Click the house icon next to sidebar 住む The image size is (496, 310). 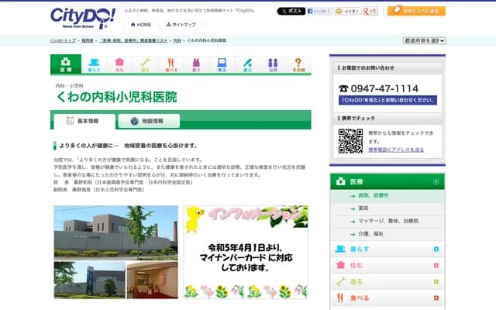[x=340, y=265]
